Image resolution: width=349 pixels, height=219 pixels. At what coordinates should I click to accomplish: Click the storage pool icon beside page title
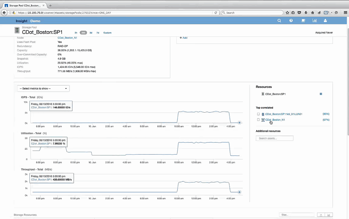click(17, 30)
